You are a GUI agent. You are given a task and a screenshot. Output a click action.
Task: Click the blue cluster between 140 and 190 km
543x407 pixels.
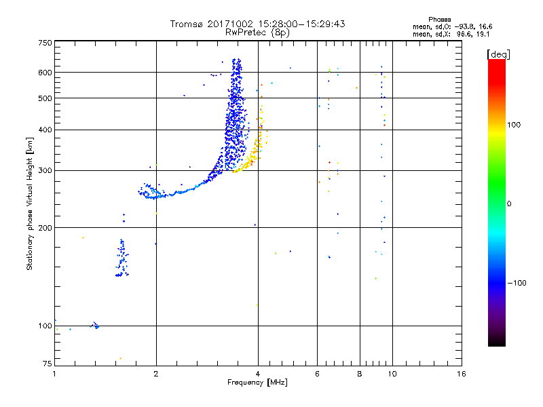tap(121, 258)
